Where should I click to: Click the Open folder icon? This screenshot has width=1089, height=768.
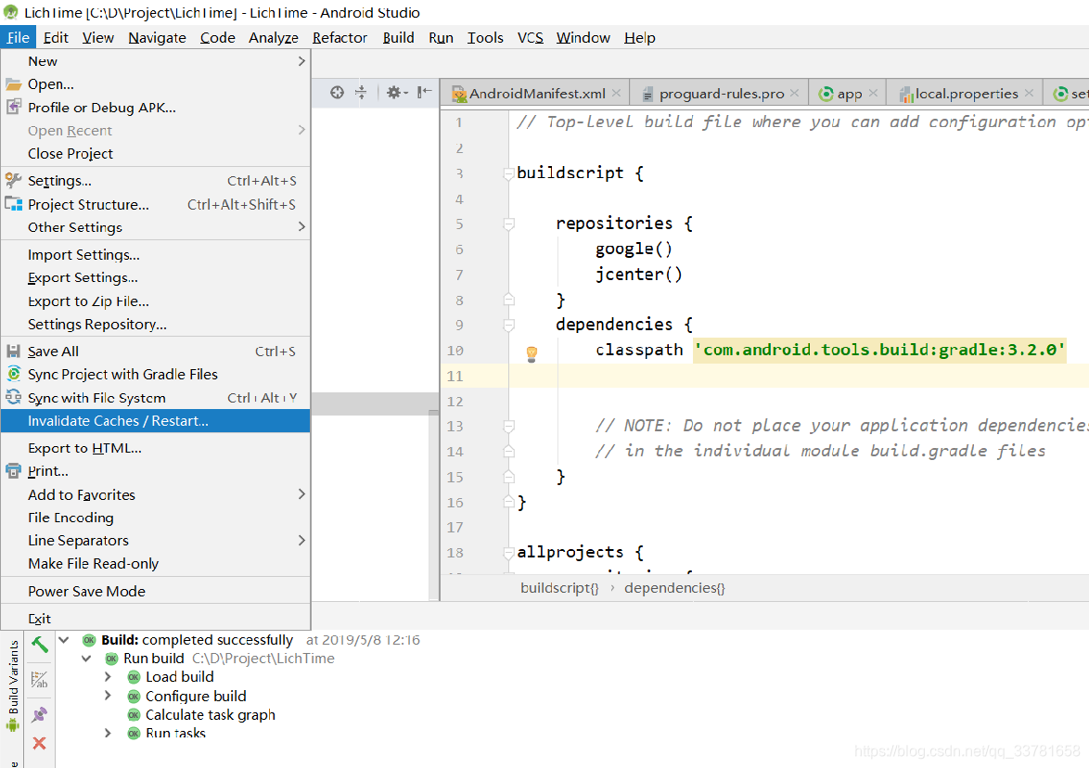click(13, 84)
